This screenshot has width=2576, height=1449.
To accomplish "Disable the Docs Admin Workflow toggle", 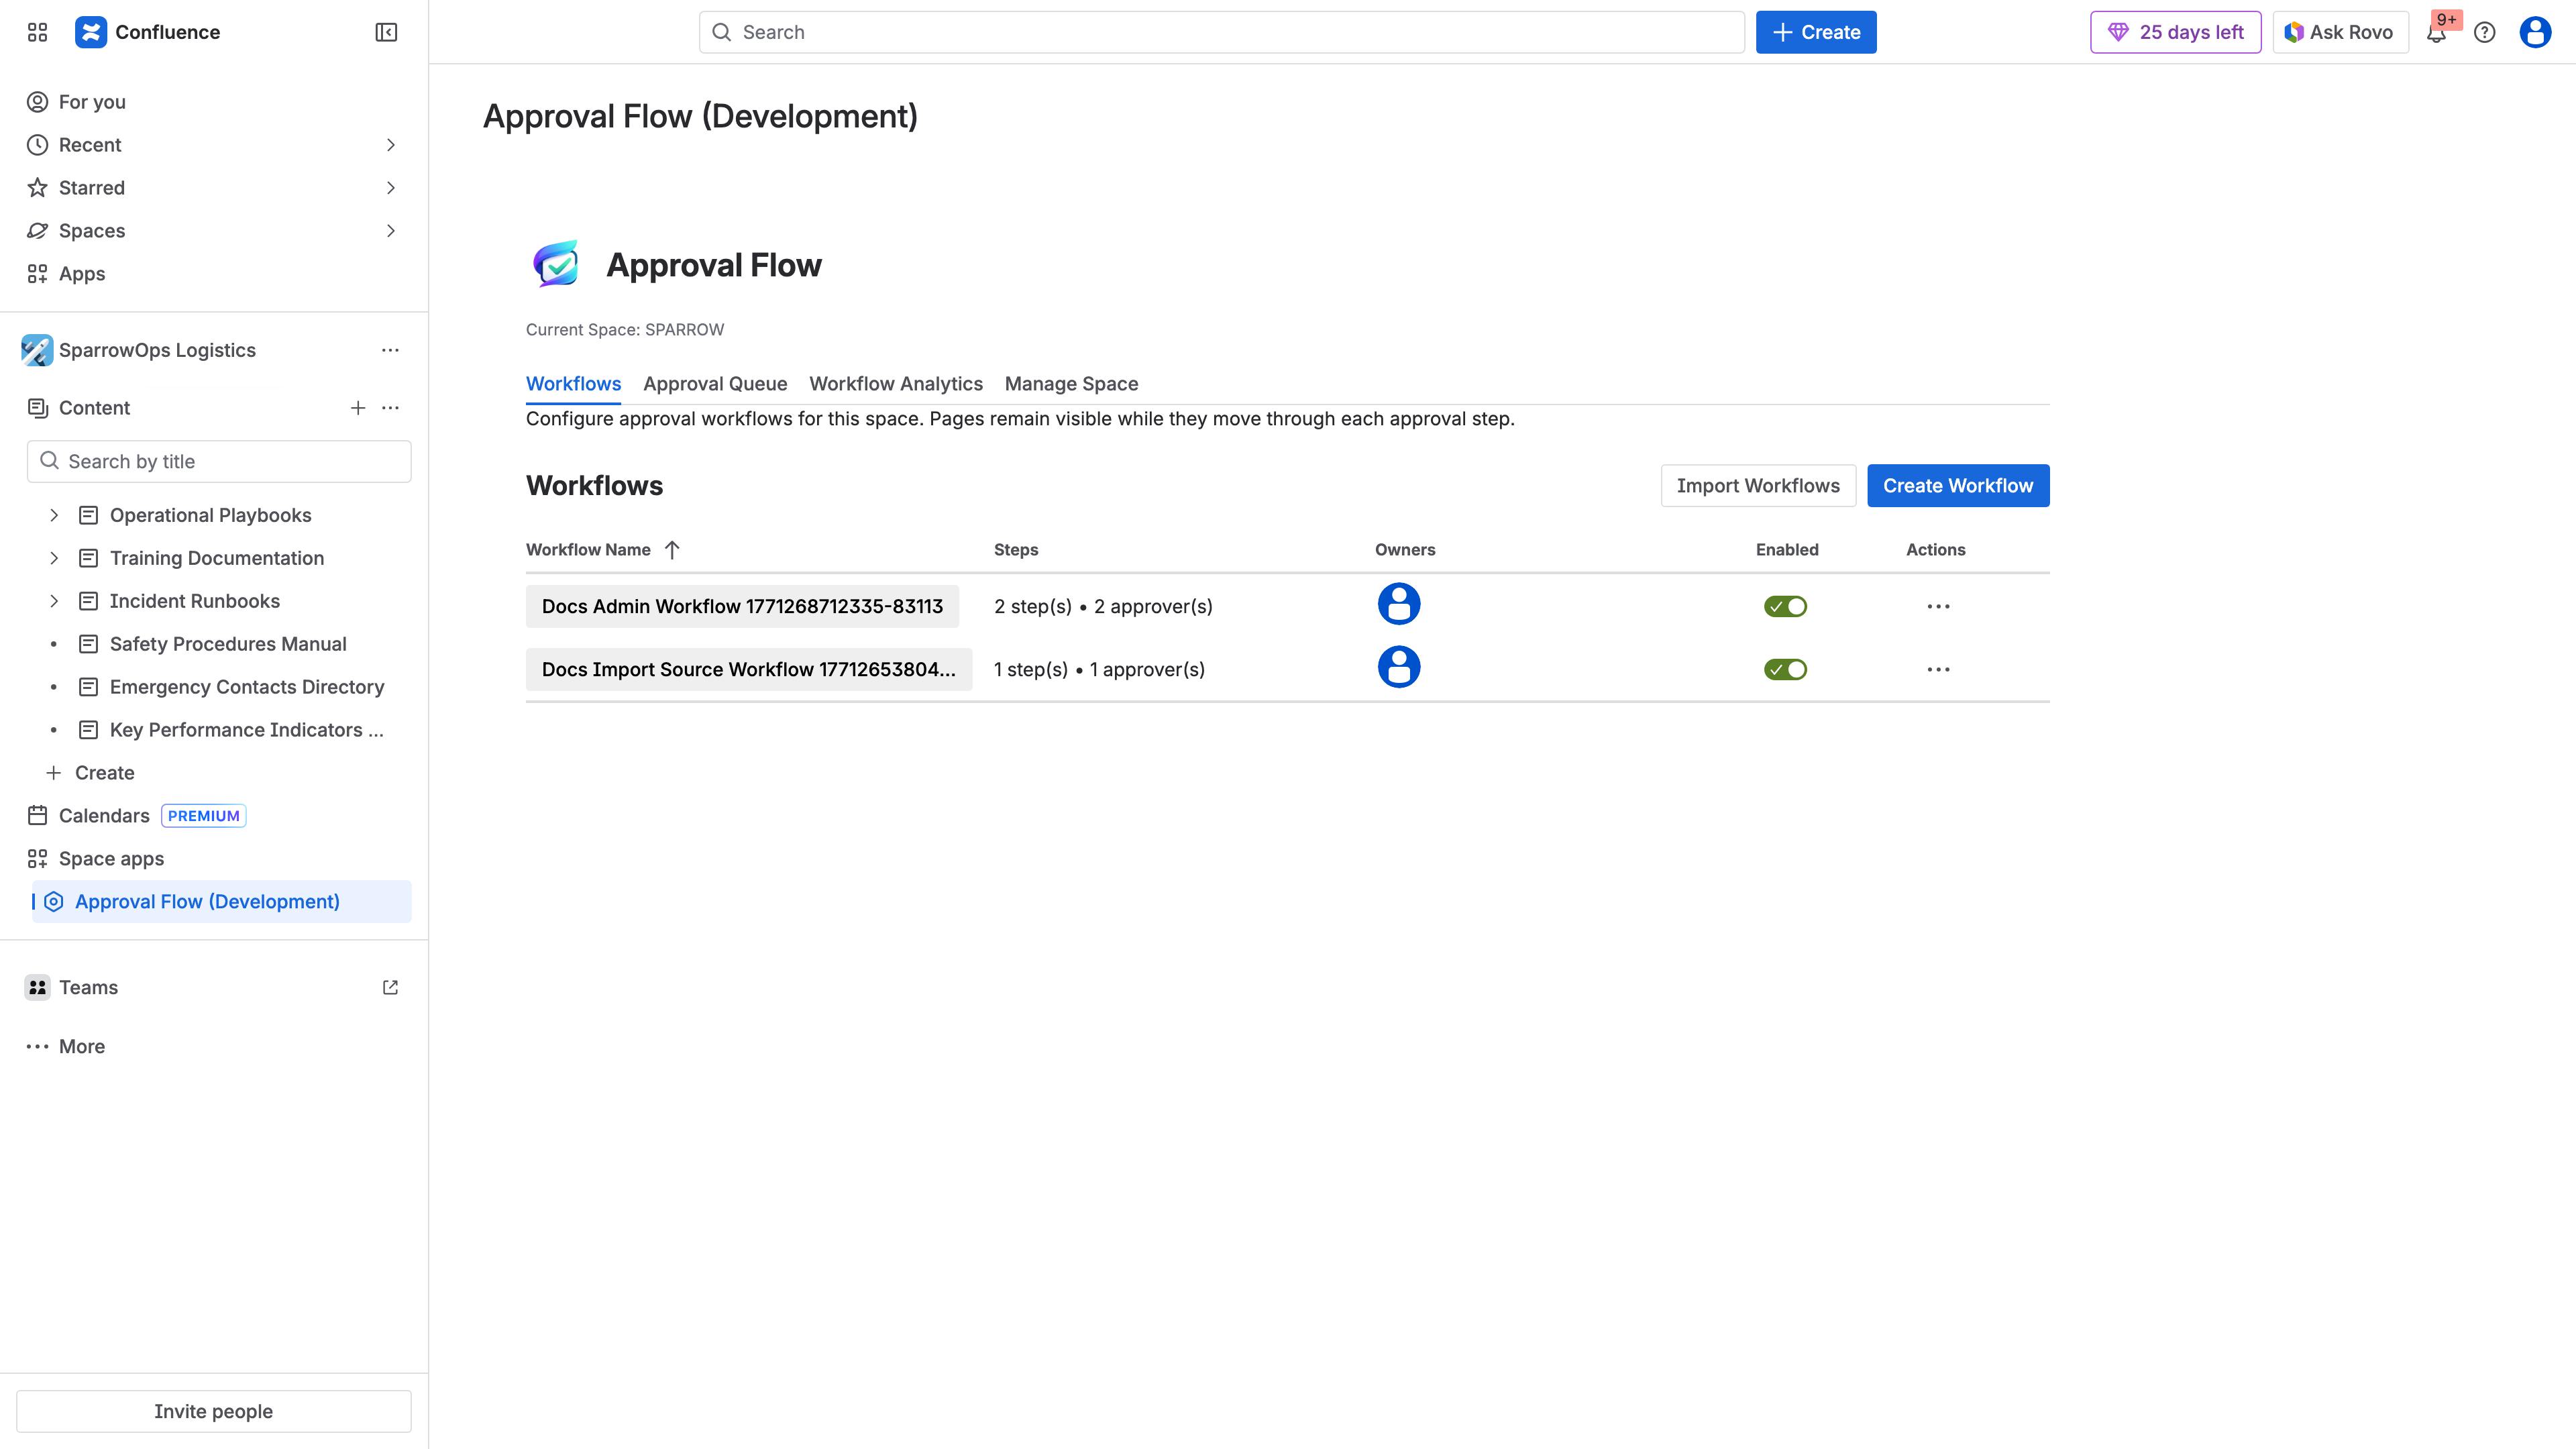I will click(x=1786, y=605).
